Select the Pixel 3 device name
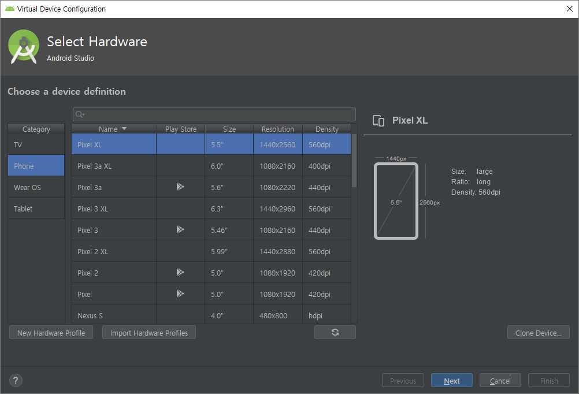Screen dimensions: 579x394 pyautogui.click(x=87, y=230)
